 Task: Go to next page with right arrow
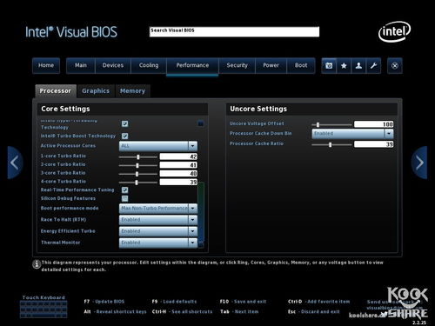tap(419, 163)
